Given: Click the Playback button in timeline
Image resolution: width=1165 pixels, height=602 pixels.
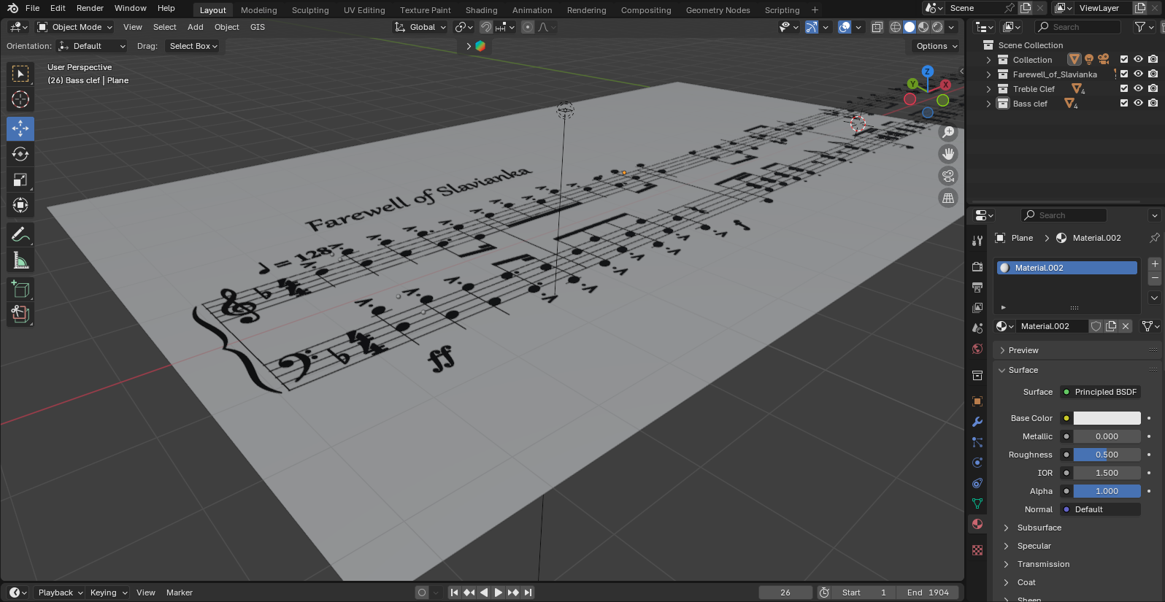Looking at the screenshot, I should click(60, 593).
